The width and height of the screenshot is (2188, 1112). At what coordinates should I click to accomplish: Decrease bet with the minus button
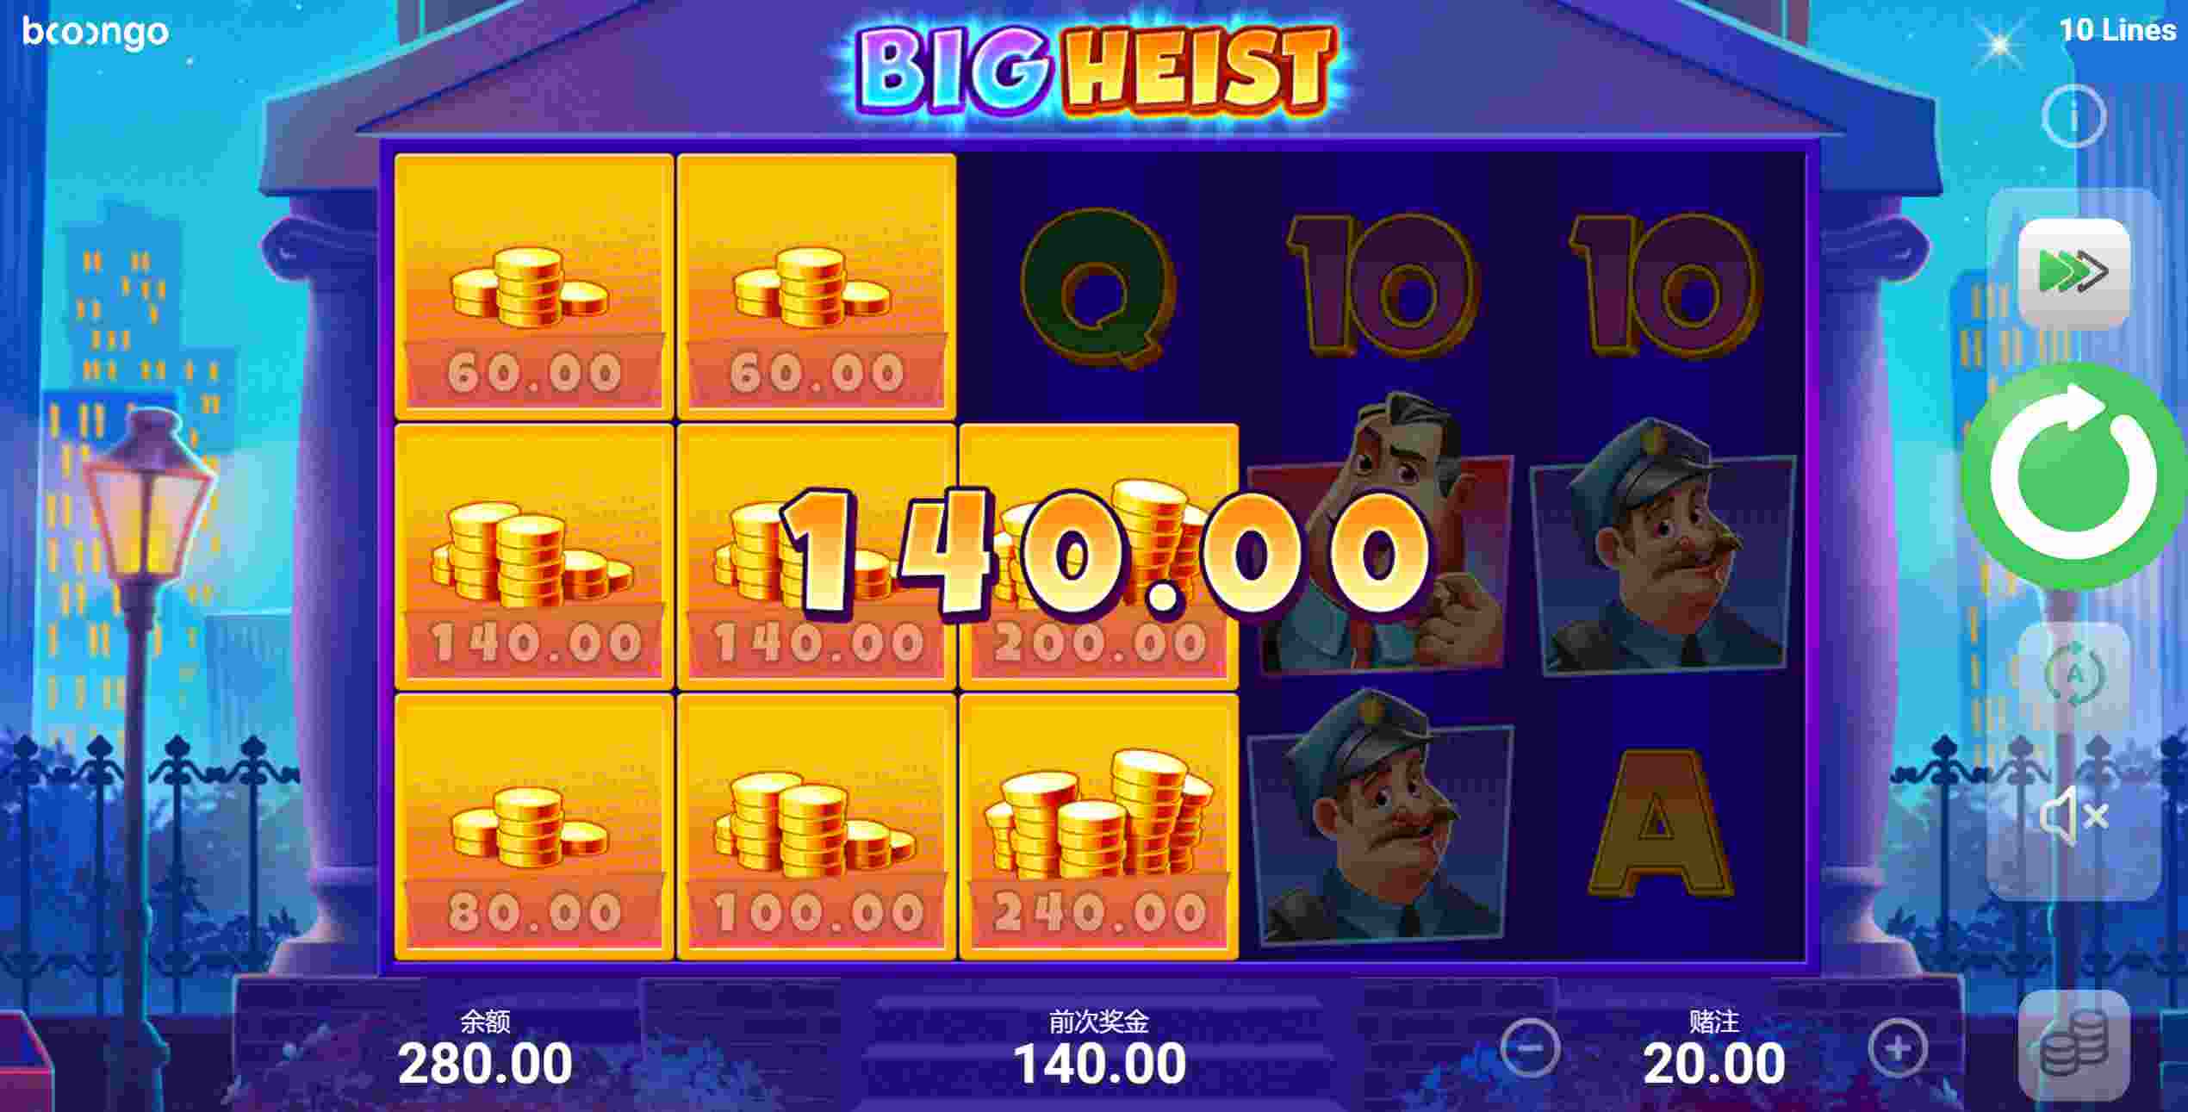tap(1530, 1047)
